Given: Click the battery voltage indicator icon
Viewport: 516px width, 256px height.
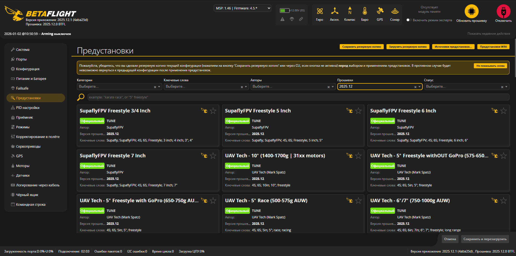Looking at the screenshot, I should click(x=284, y=10).
